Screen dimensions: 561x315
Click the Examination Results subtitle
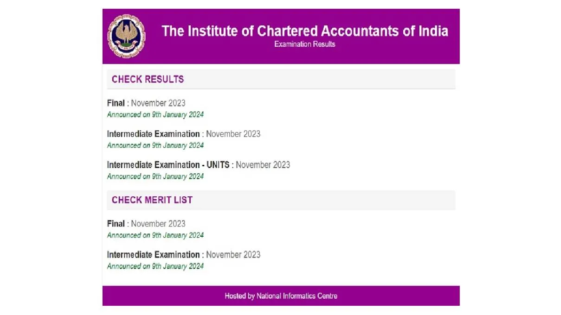tap(304, 44)
